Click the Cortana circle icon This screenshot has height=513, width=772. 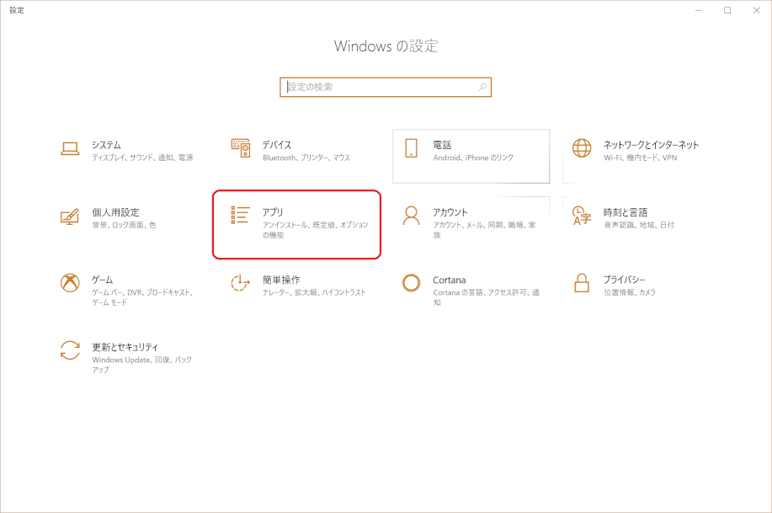click(x=411, y=283)
